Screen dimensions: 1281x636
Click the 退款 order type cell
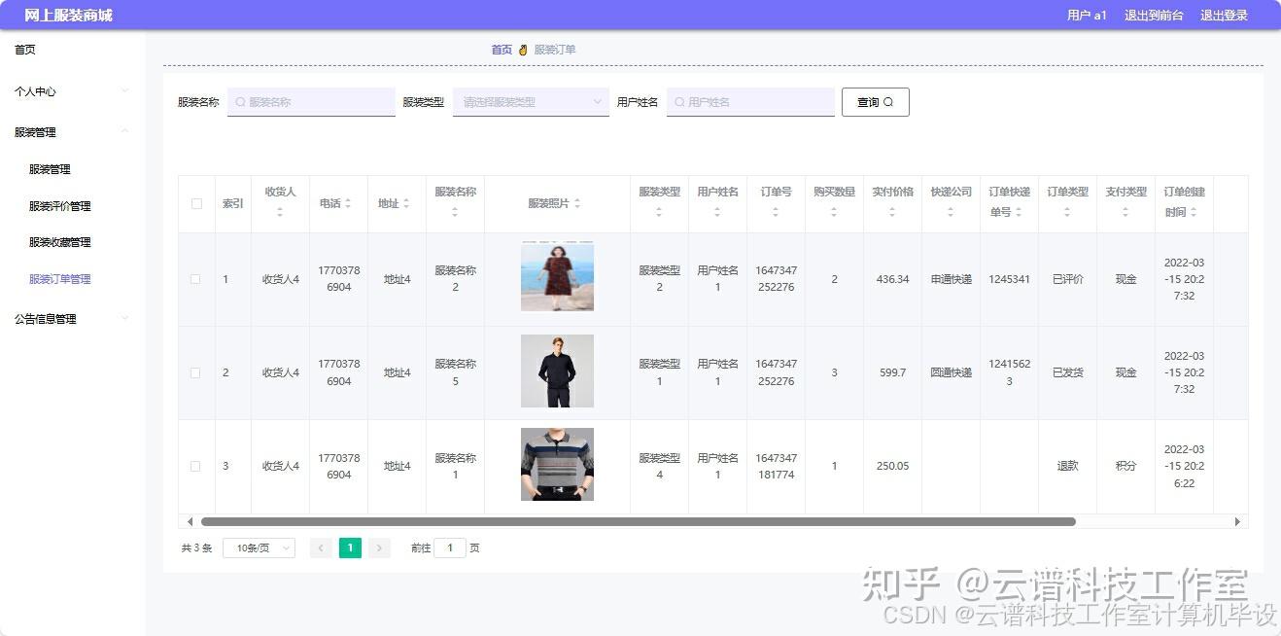click(1067, 466)
